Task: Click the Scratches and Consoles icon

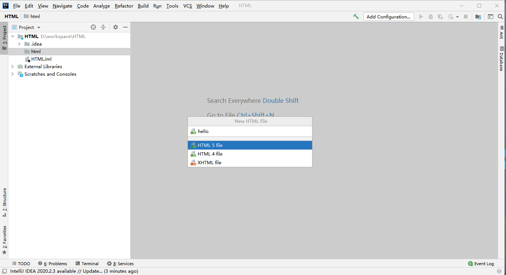Action: (20, 74)
